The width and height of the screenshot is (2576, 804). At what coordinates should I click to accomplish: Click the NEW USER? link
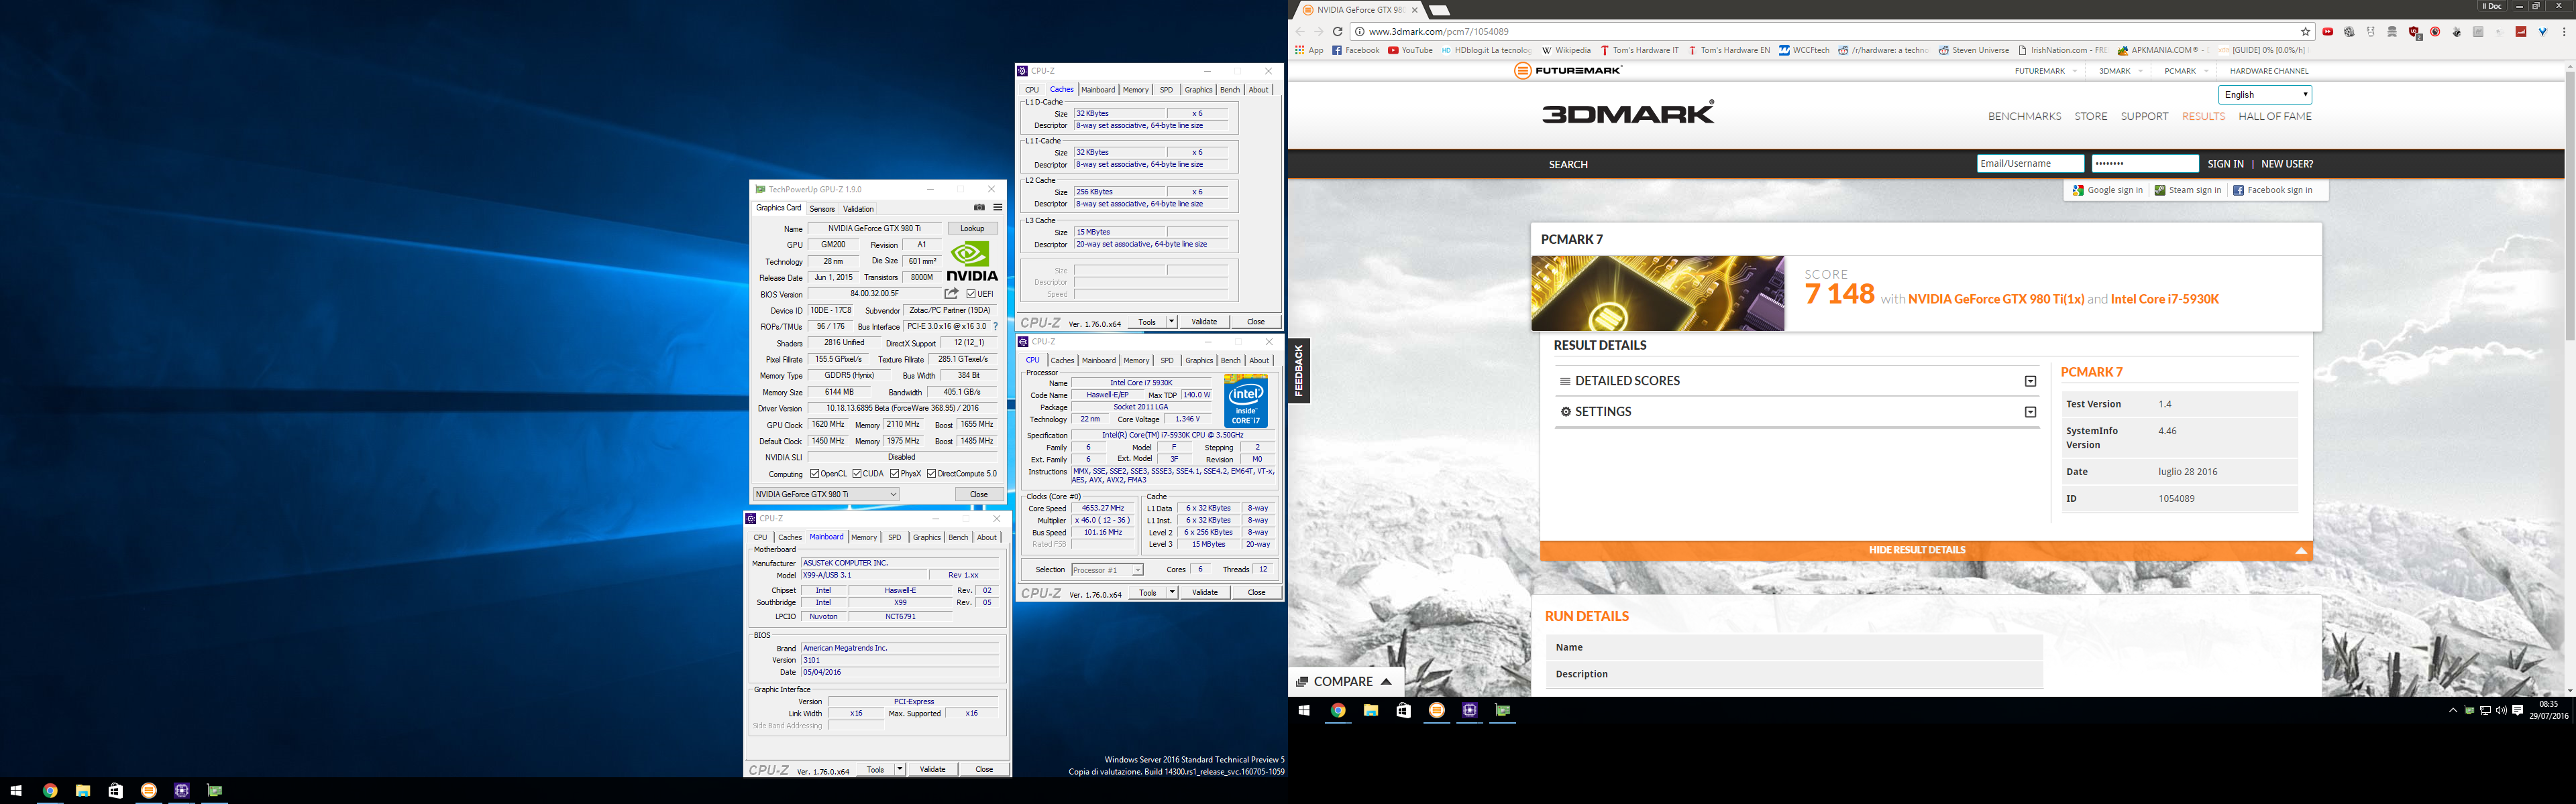point(2287,163)
